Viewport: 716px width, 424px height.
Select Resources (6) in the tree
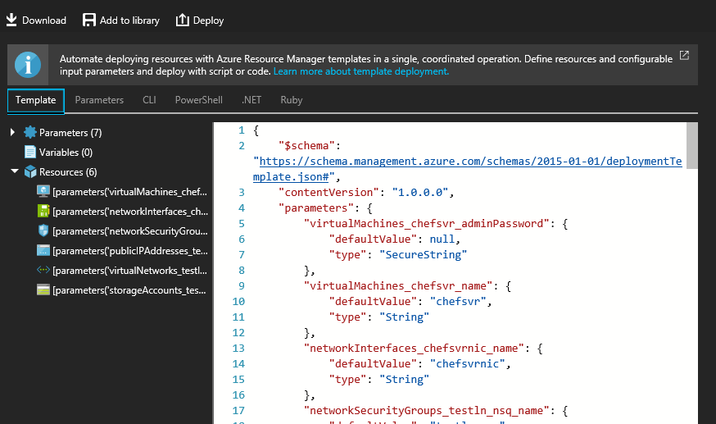pos(68,172)
